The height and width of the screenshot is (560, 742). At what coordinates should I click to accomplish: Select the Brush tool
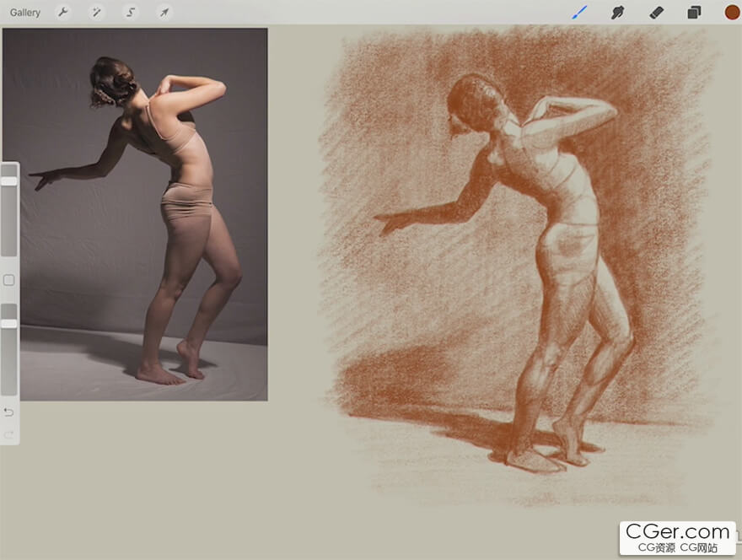[x=579, y=13]
